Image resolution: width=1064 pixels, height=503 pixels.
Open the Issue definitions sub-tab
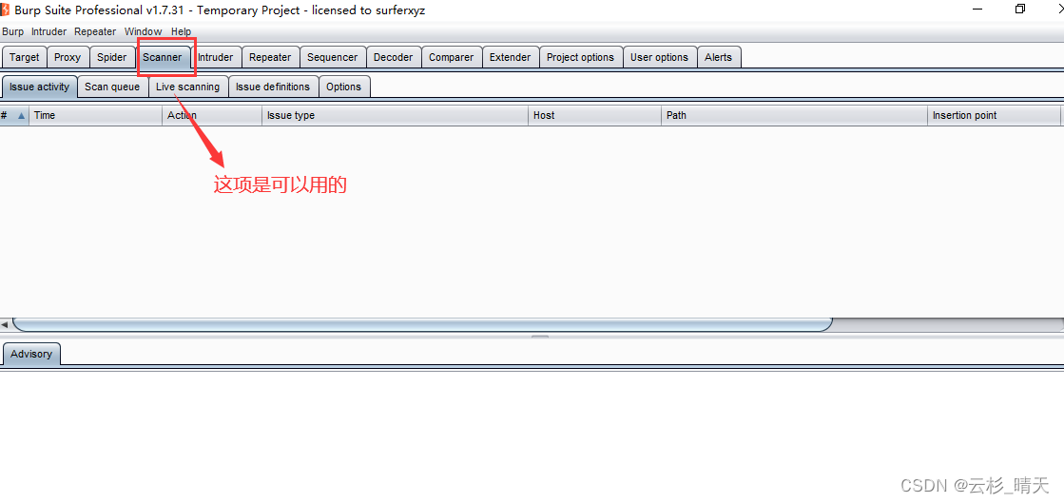tap(273, 87)
